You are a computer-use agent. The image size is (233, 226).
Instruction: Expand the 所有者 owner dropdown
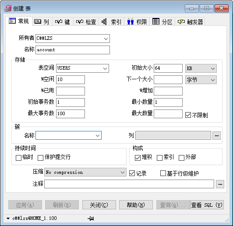tap(106, 39)
